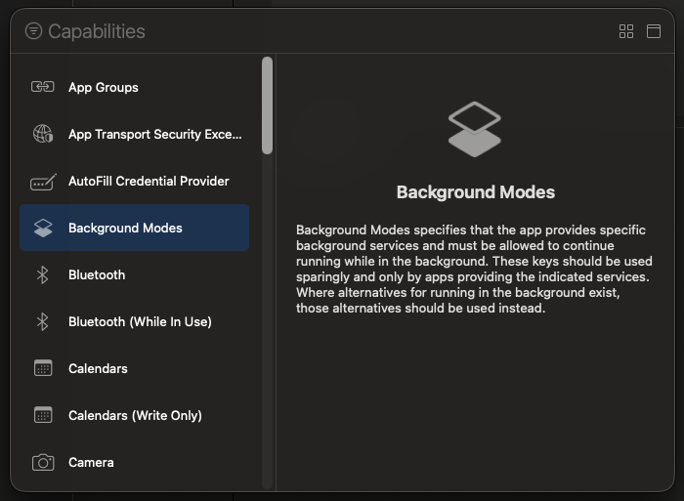Select App Transport Security Exceptions entry

click(x=154, y=134)
